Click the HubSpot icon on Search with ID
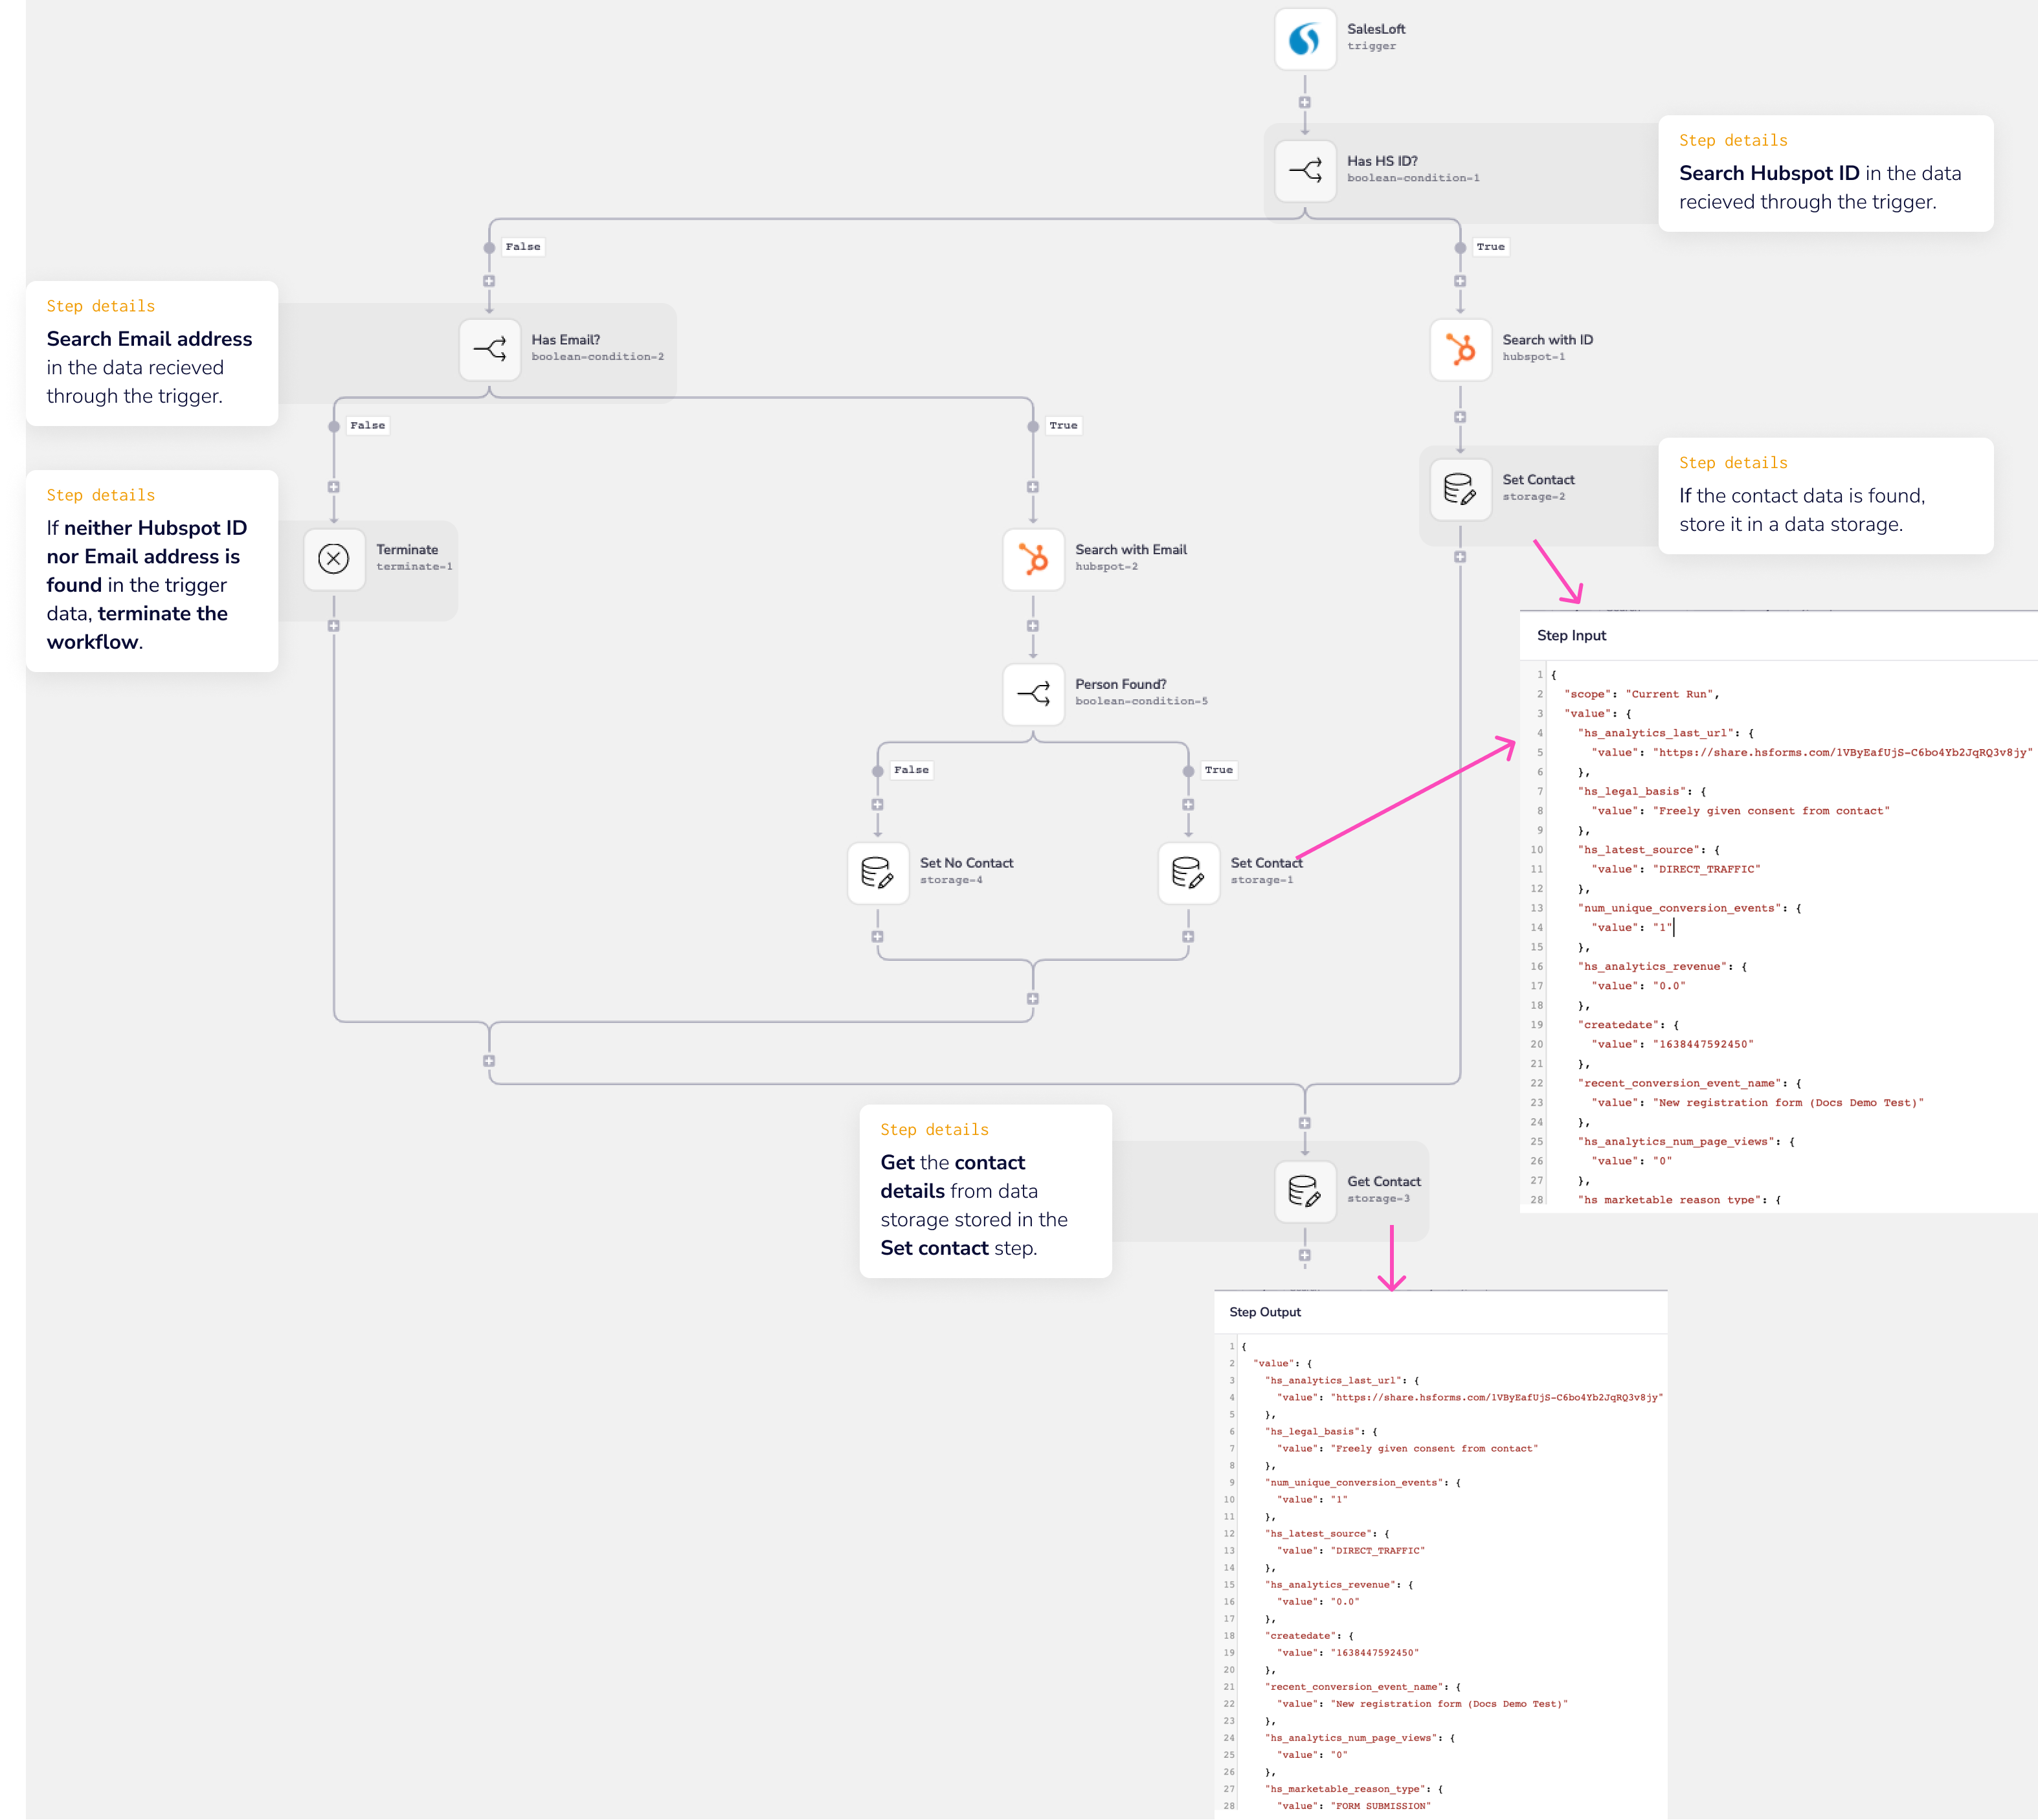This screenshot has width=2038, height=1820. 1461,349
